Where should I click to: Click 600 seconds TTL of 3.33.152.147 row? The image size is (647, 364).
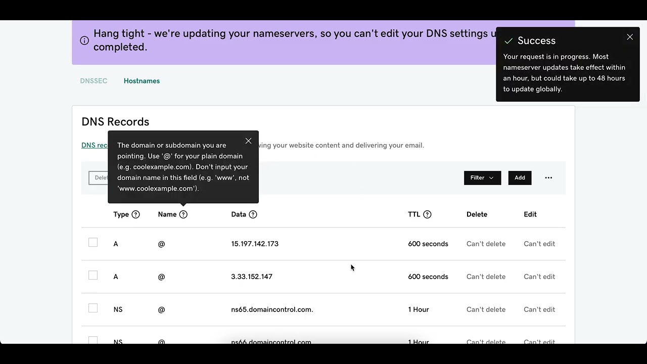click(428, 277)
